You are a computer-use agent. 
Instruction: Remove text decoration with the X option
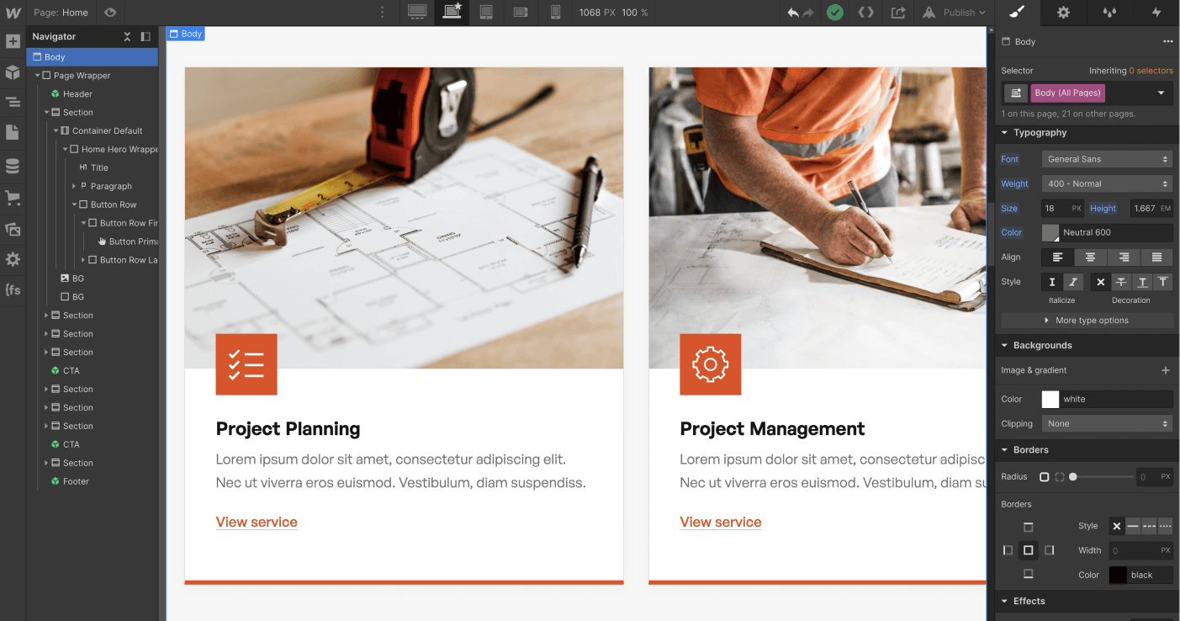pos(1099,282)
